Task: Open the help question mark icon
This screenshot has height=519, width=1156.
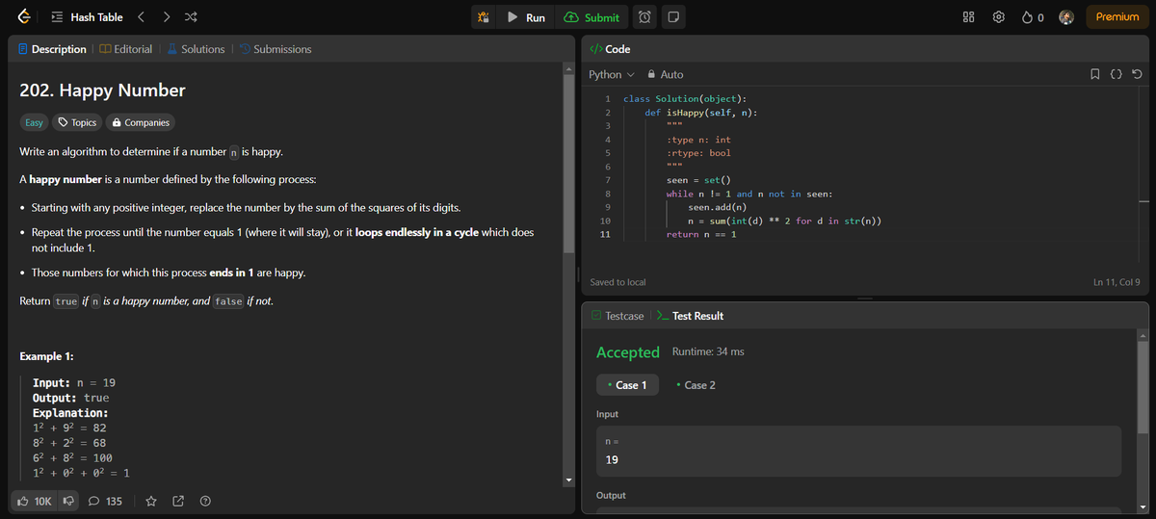Action: (205, 501)
